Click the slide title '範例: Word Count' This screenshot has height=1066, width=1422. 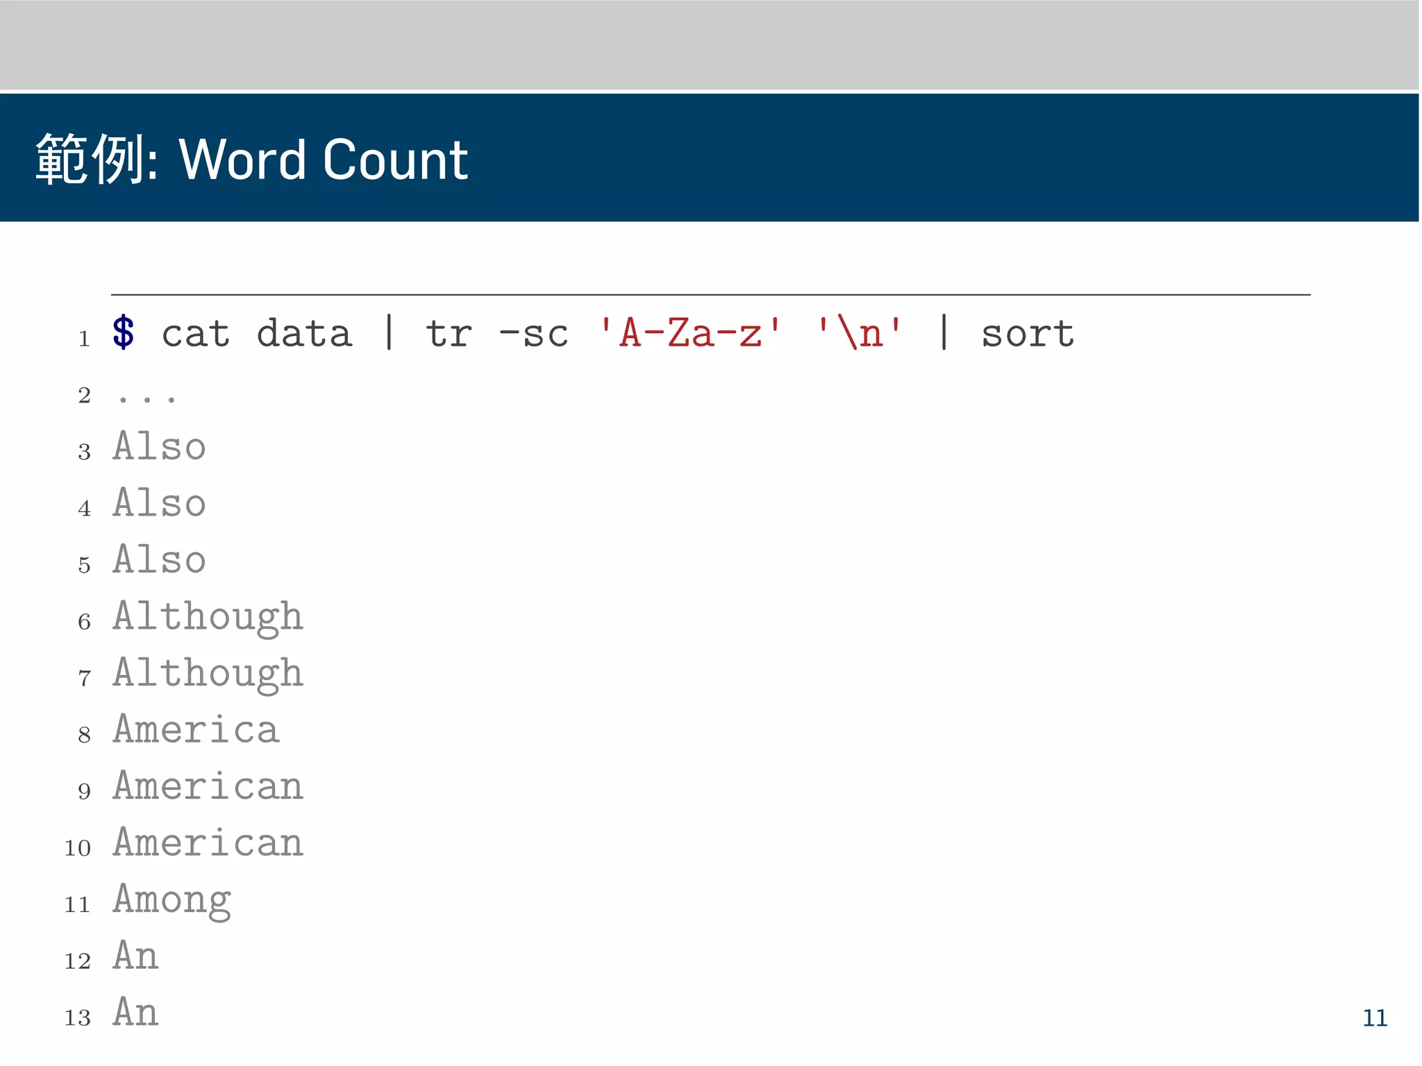click(x=252, y=160)
